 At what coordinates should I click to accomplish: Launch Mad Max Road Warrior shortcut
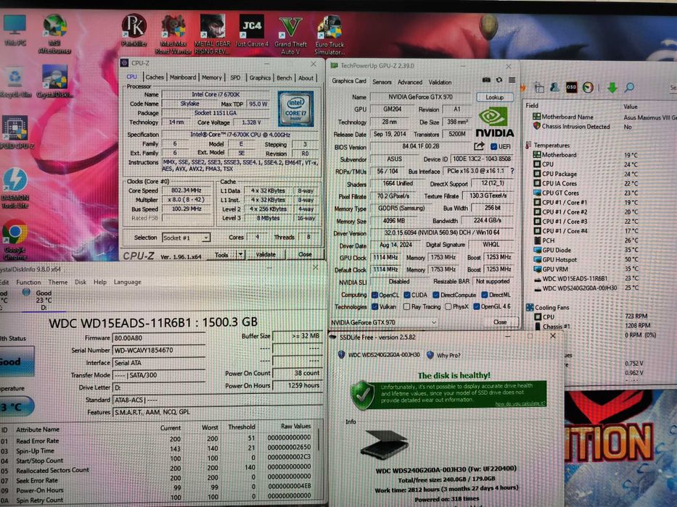173,35
